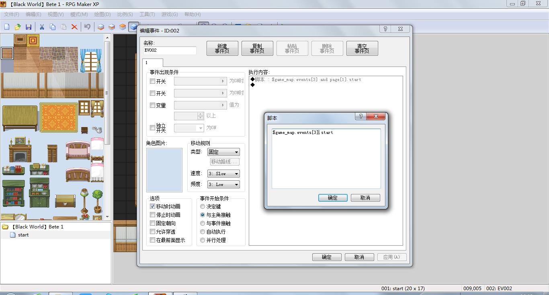549x295 pixels.
Task: Open the 文件(F) menu
Action: coord(12,14)
